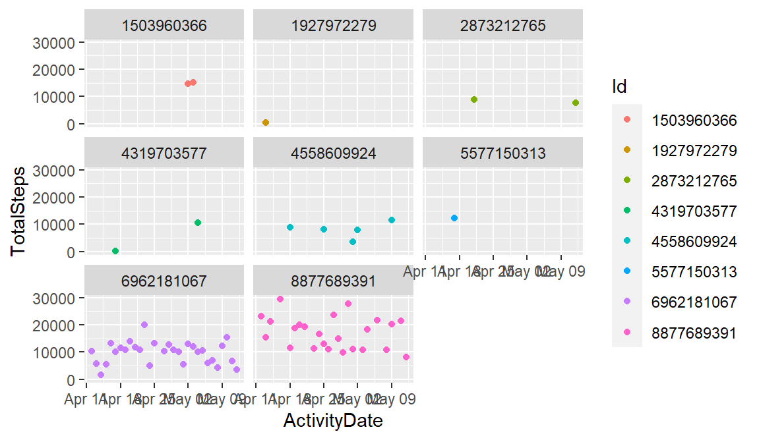Click the 6962181067 facet strip title
This screenshot has height=440, width=757.
click(165, 281)
